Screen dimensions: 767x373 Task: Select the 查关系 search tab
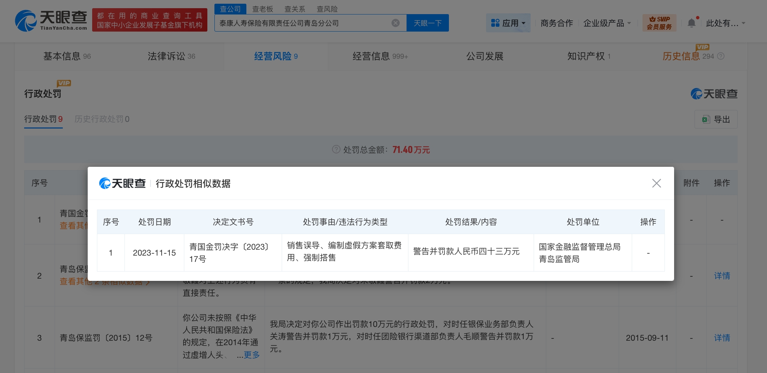click(x=295, y=9)
